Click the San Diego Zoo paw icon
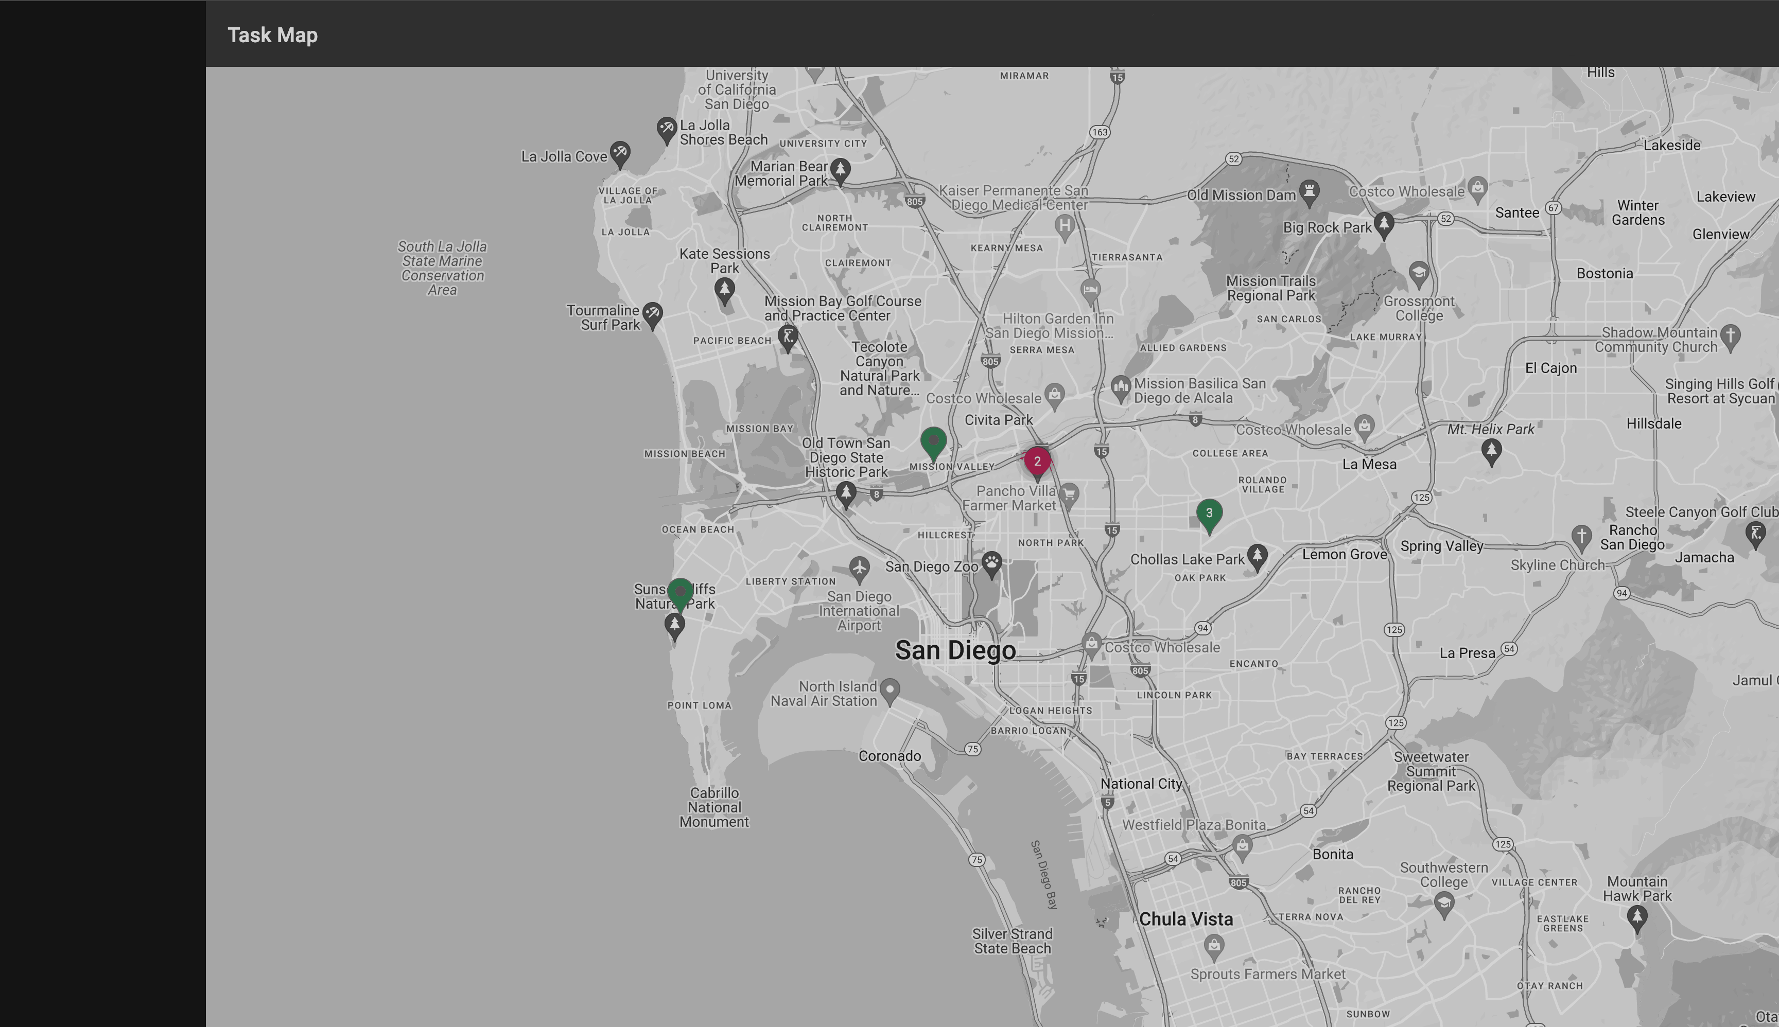This screenshot has width=1779, height=1027. pos(991,563)
